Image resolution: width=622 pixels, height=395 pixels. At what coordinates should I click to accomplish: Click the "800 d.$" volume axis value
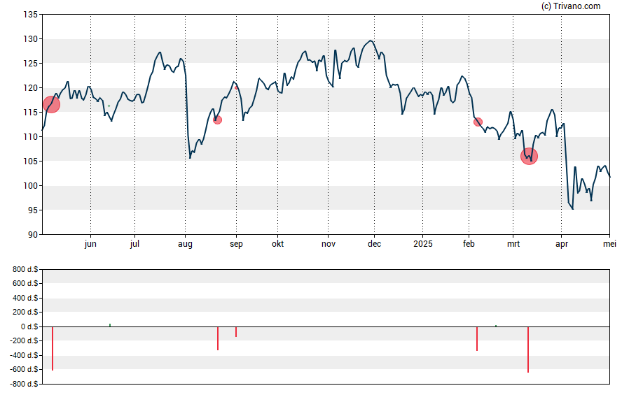[25, 269]
